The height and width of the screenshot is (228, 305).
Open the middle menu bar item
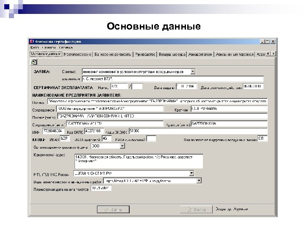point(49,47)
